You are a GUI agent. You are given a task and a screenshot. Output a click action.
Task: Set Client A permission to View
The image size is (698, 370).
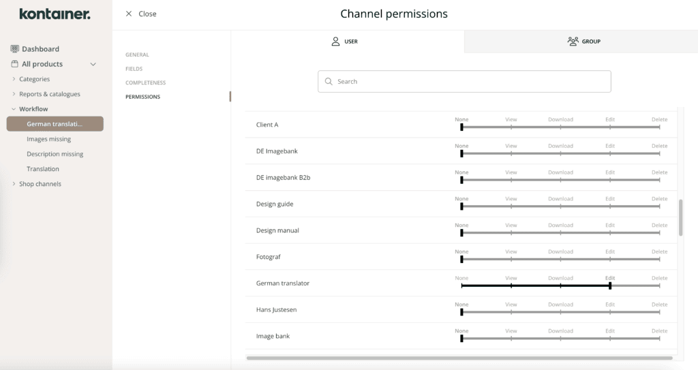pos(511,127)
